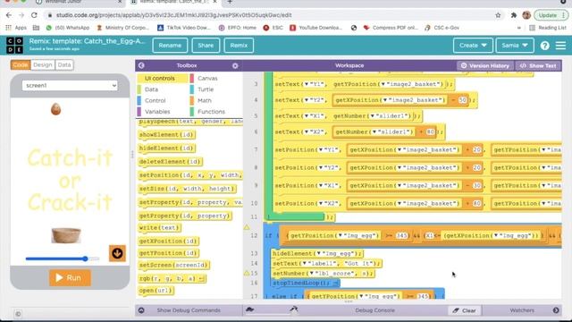Select the getXPosition(id) block
Image resolution: width=572 pixels, height=322 pixels.
[x=169, y=241]
